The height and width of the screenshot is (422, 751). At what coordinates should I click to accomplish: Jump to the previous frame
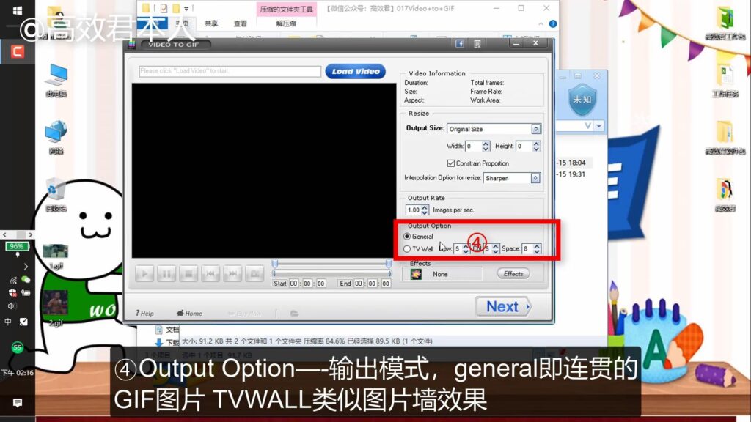coord(210,274)
